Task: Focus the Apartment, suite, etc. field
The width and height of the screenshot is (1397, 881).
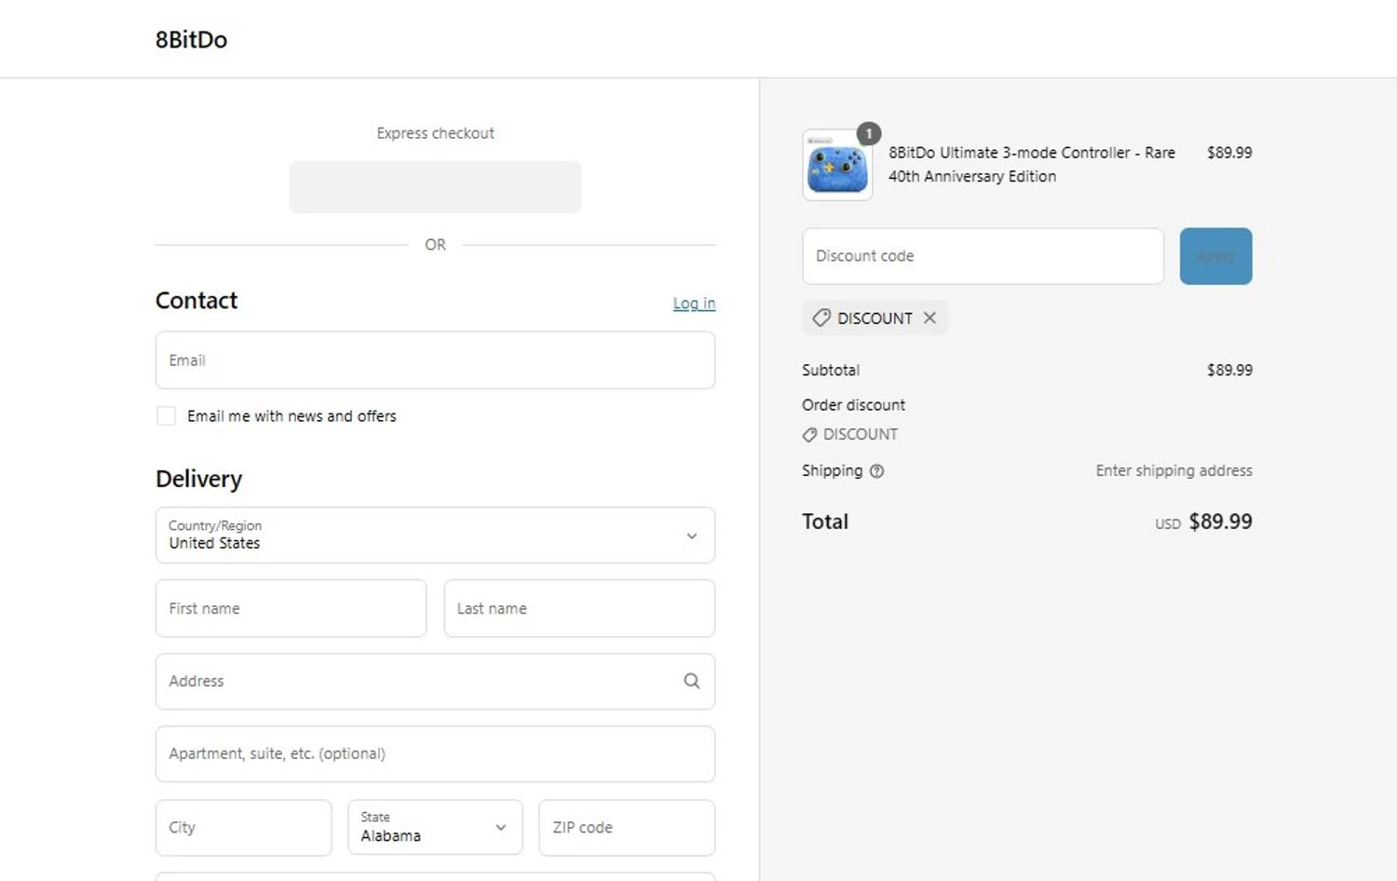Action: click(x=435, y=753)
